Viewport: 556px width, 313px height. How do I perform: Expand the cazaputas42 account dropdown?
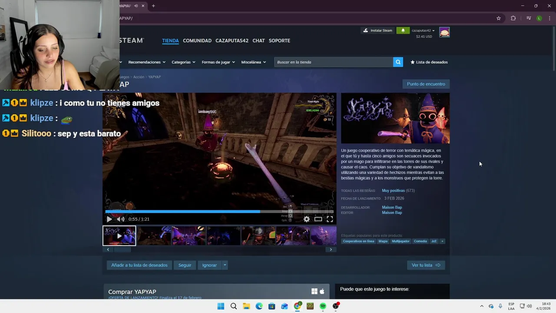point(423,30)
